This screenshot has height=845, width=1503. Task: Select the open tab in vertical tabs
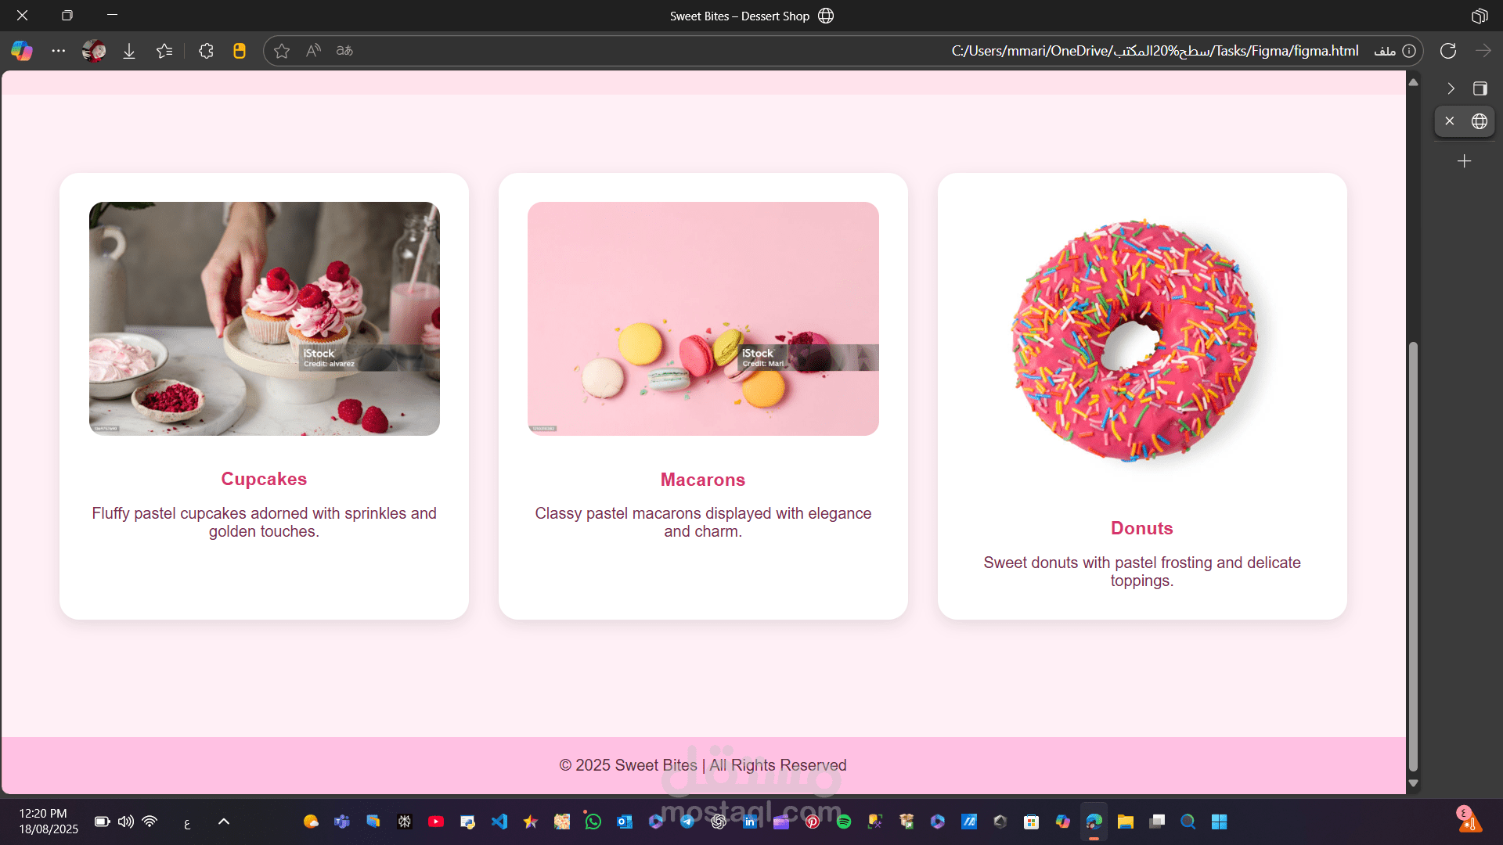click(x=1480, y=121)
